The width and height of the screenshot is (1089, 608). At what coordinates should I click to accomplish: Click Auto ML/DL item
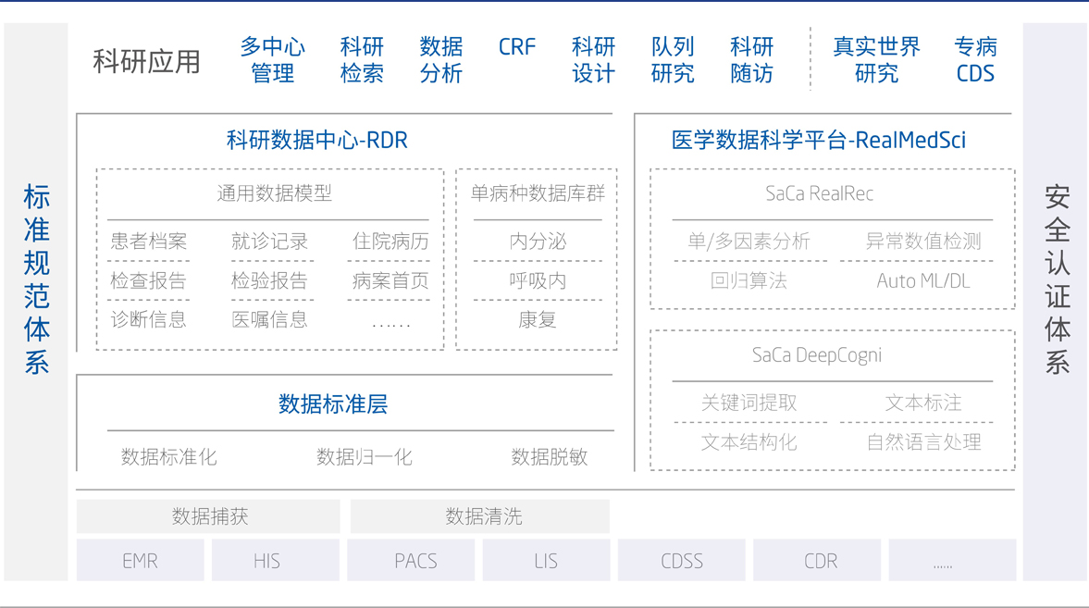point(923,280)
